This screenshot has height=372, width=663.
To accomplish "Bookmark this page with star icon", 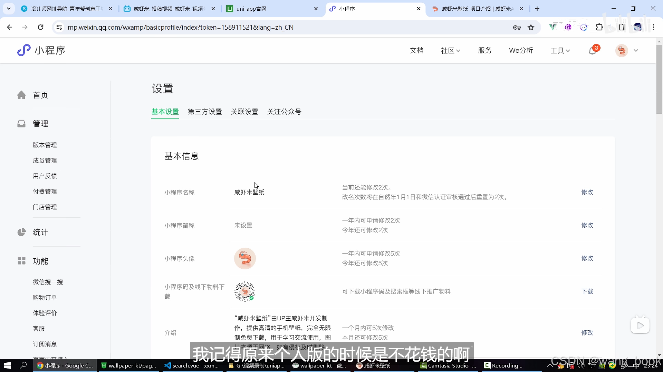I will (x=531, y=27).
